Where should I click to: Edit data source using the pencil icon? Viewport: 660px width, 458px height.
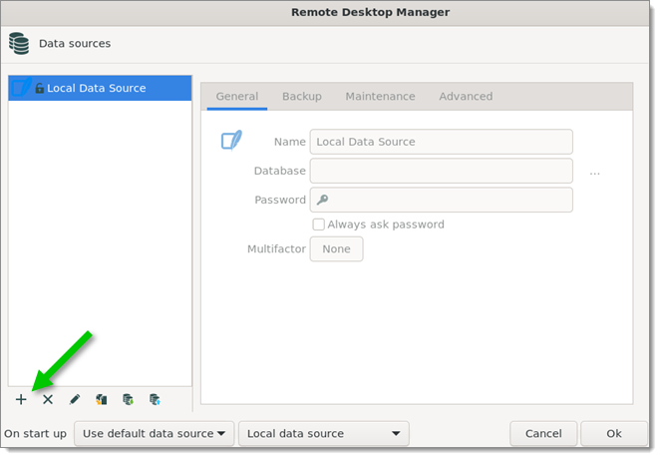point(75,399)
